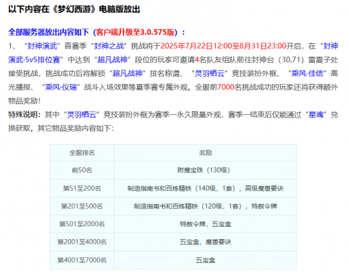Screen dimensions: 349x272
Task: Click the 奖励 table header cell
Action: 206,153
